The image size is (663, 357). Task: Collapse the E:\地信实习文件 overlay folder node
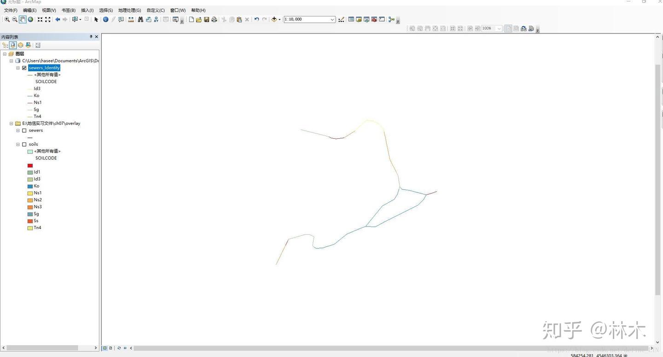coord(12,123)
